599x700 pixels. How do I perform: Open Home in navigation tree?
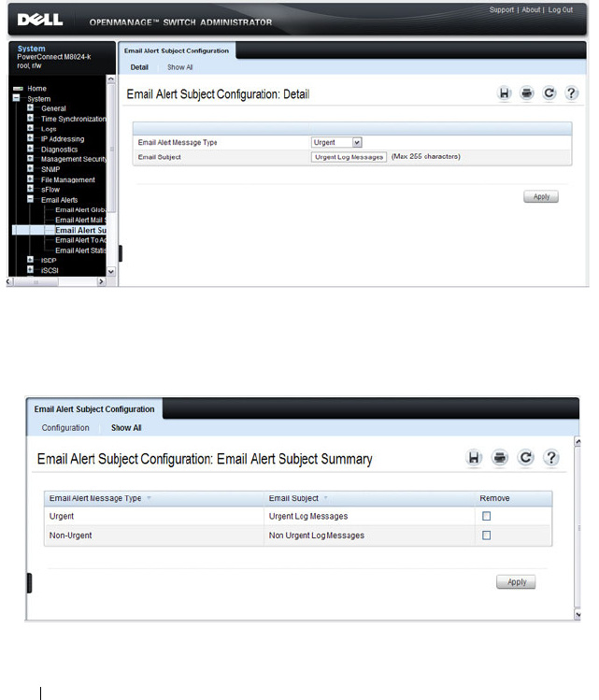click(x=36, y=89)
